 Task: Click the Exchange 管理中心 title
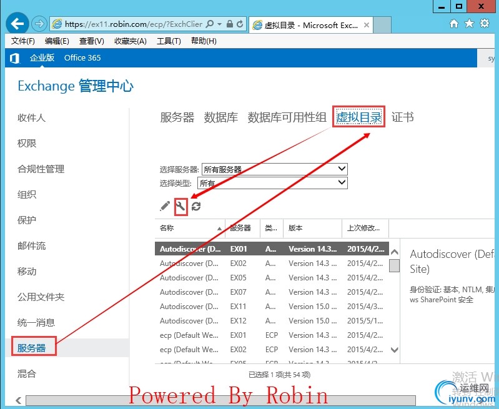(76, 86)
